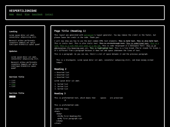Click the 'This is underlined text.' phrase
This screenshot has height=127, width=170.
point(138,43)
